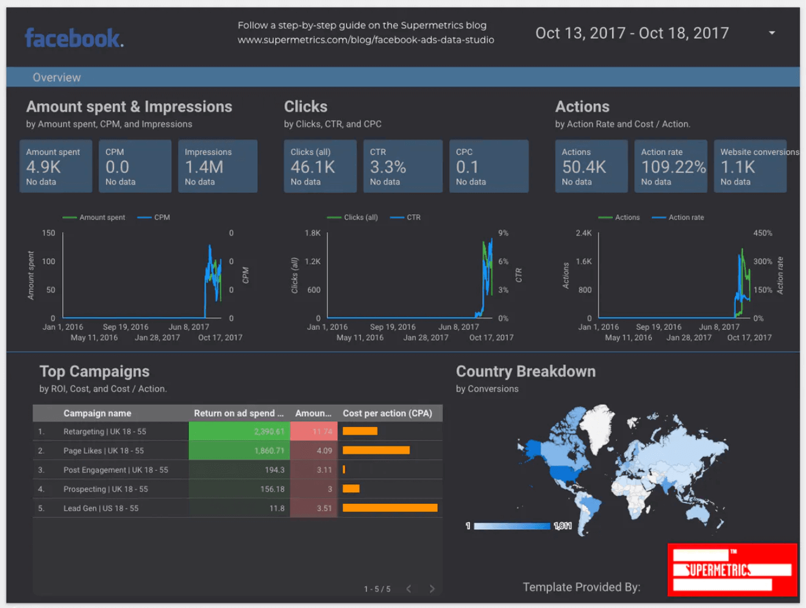Click the Lead Gen CPA orange bar
806x608 pixels.
coord(390,508)
